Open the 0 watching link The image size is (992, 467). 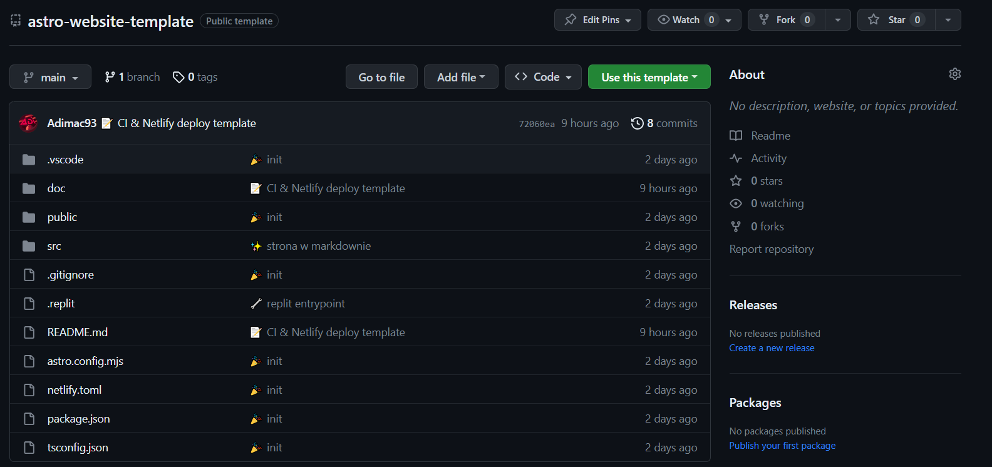tap(767, 203)
